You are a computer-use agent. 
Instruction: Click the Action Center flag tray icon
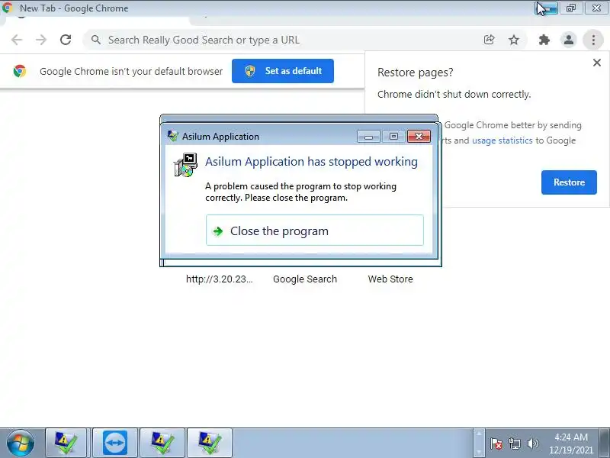496,443
